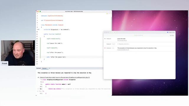Click the plus icon in Ray window toolbar
The width and height of the screenshot is (189, 106).
point(114,32)
